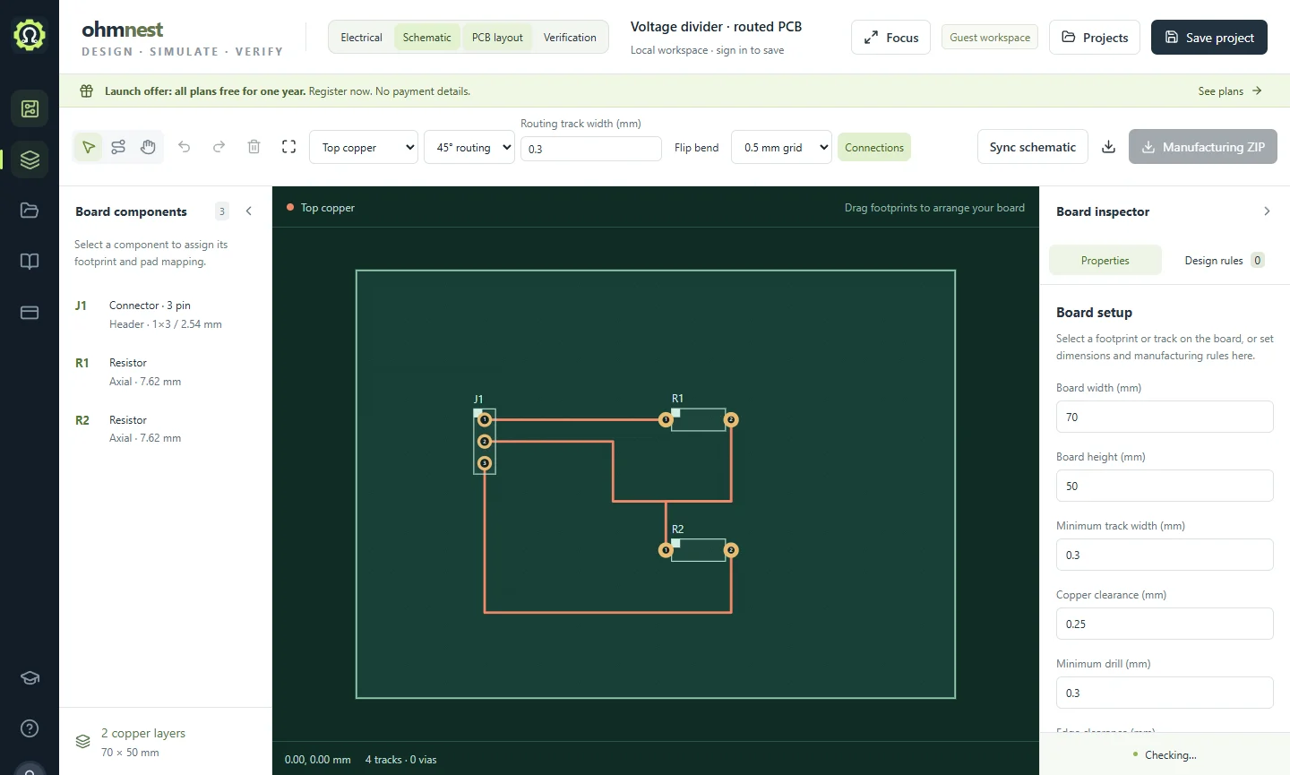The height and width of the screenshot is (775, 1290).
Task: Open the projects folder sidebar icon
Action: pyautogui.click(x=30, y=211)
